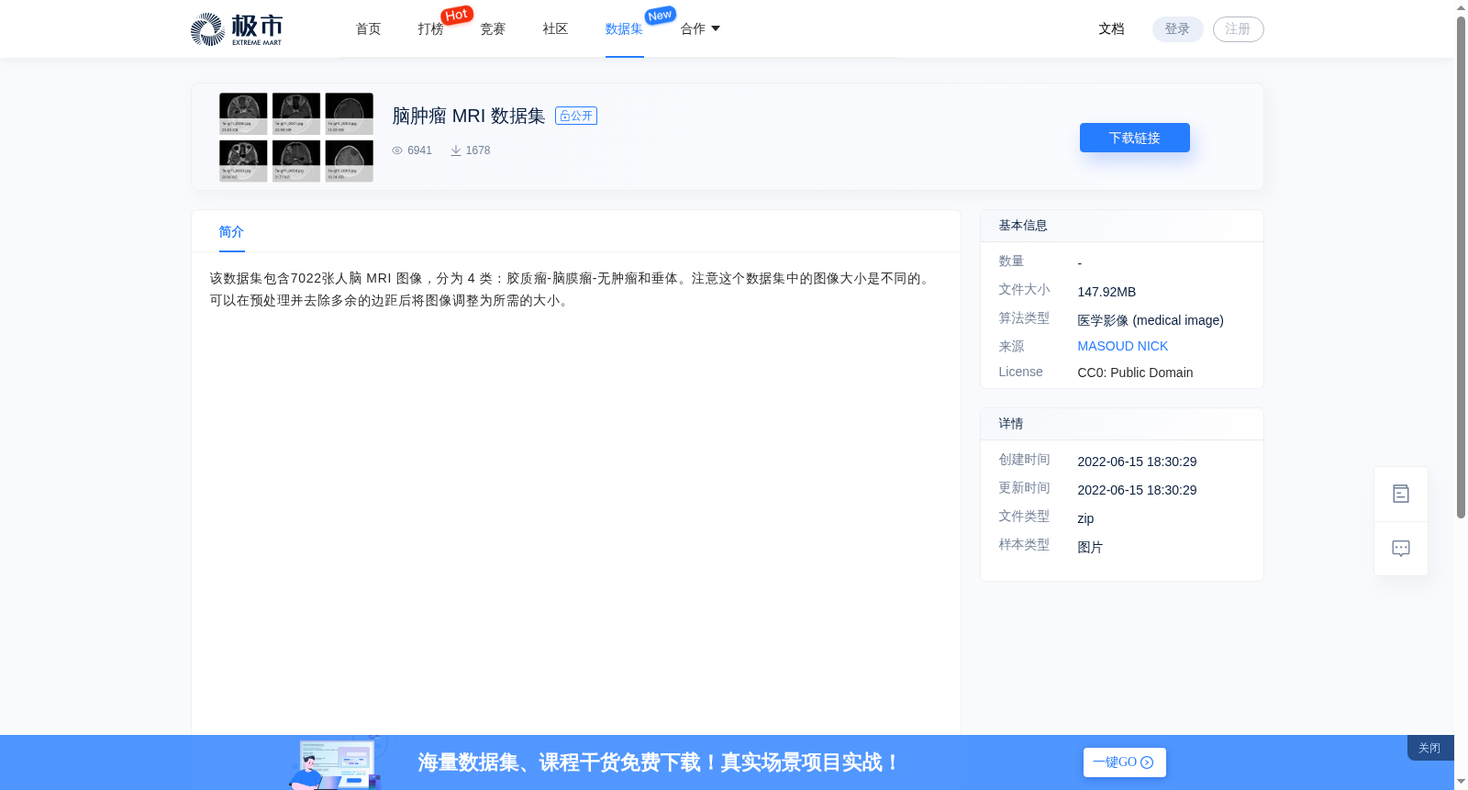
Task: Open the MASOUD NICK source link
Action: (x=1122, y=346)
